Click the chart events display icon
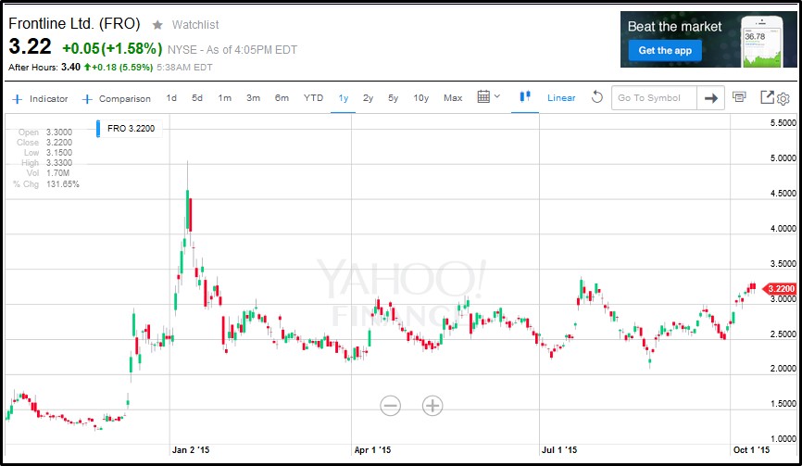The width and height of the screenshot is (802, 466). (739, 96)
